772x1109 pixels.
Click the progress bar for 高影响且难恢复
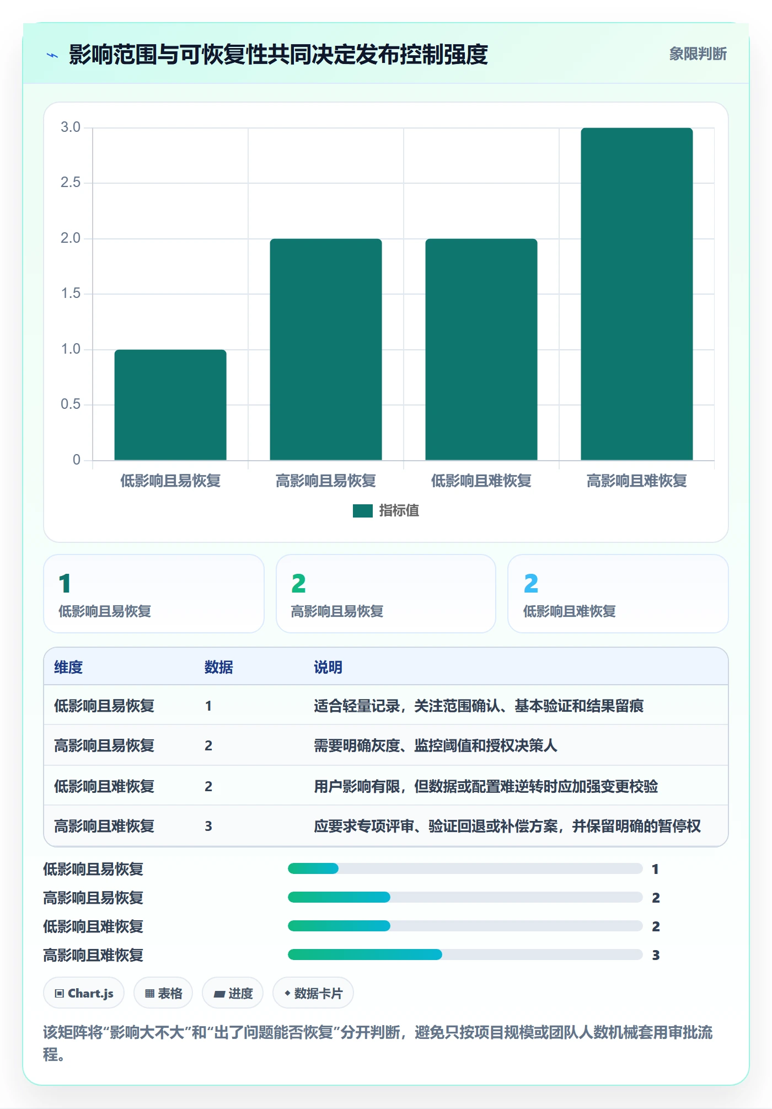[x=465, y=955]
